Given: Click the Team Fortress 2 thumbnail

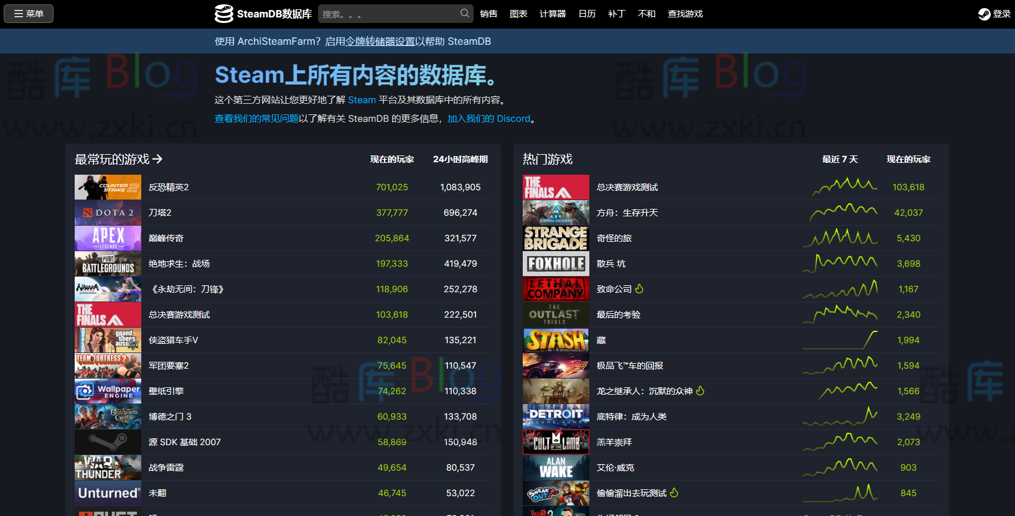Looking at the screenshot, I should tap(108, 366).
